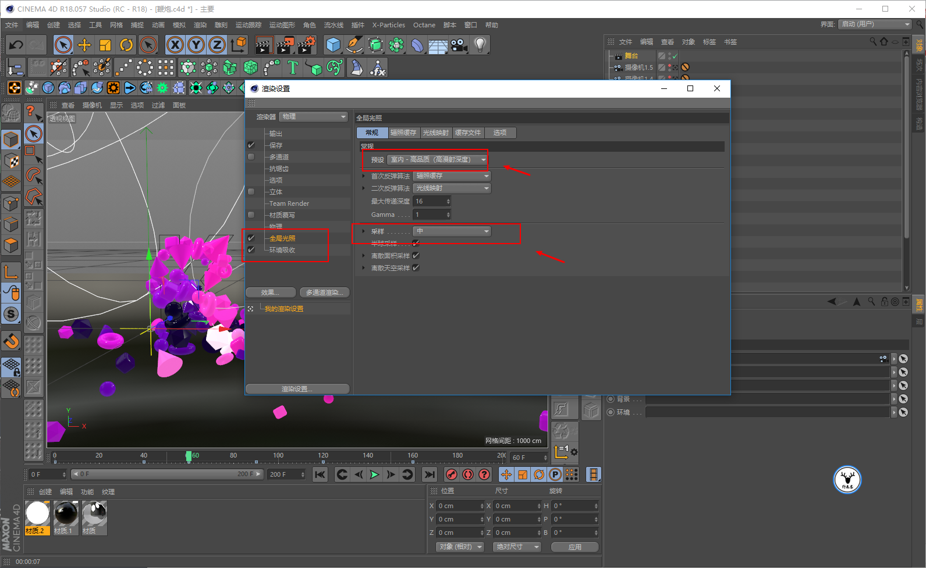
Task: Click the light bulb icon
Action: coord(480,45)
